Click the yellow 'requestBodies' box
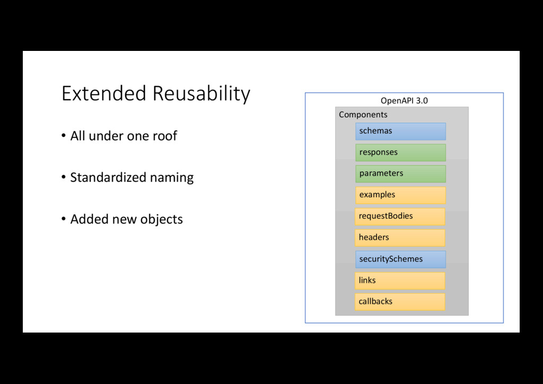 [x=400, y=216]
